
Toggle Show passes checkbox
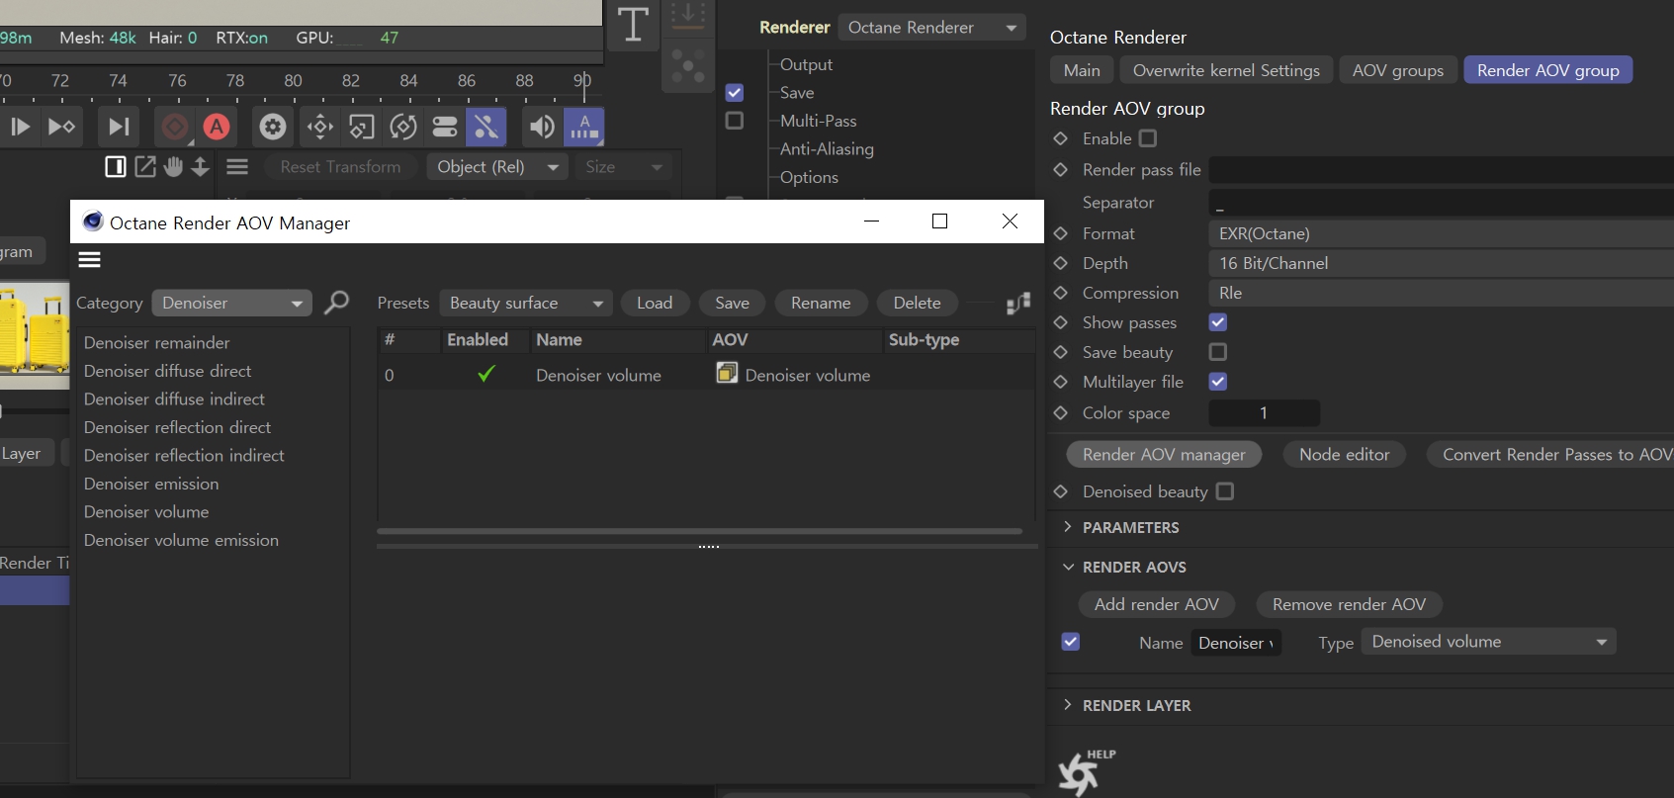click(x=1218, y=322)
